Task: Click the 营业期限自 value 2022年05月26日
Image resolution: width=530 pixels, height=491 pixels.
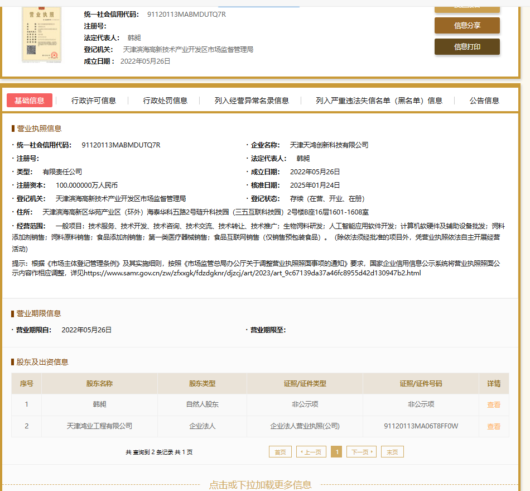Action: 86,330
